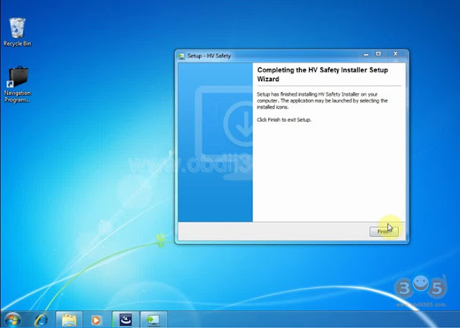Open Windows Media Player taskbar icon

[x=96, y=320]
